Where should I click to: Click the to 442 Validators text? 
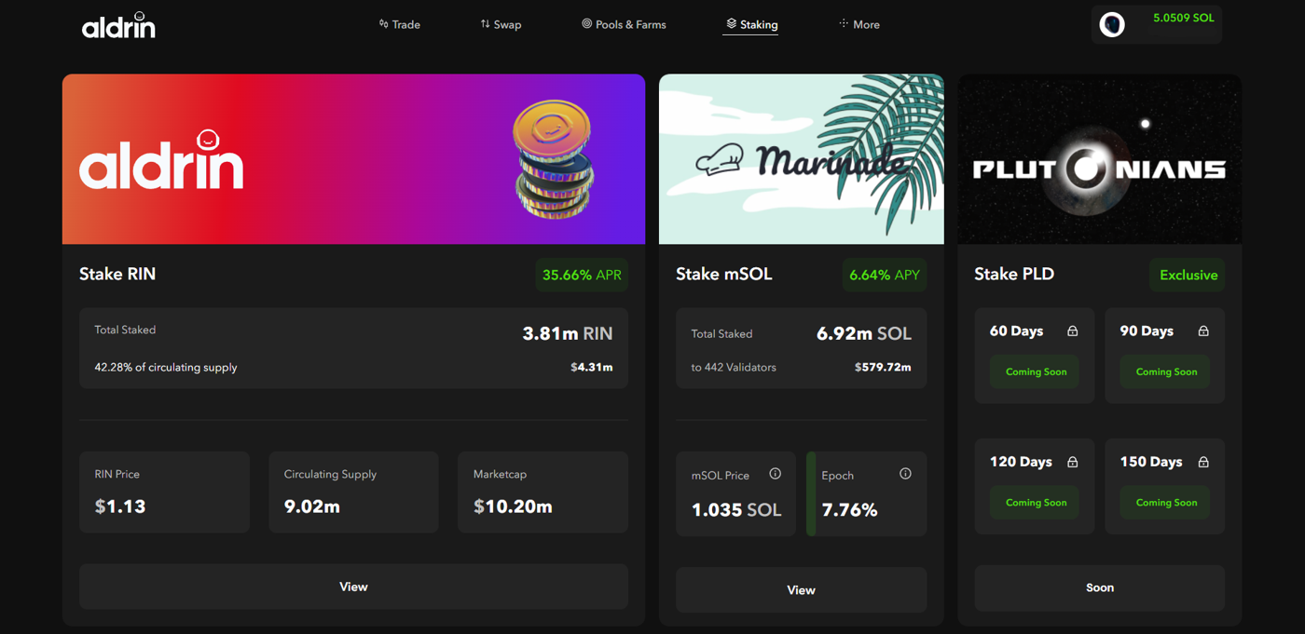734,367
